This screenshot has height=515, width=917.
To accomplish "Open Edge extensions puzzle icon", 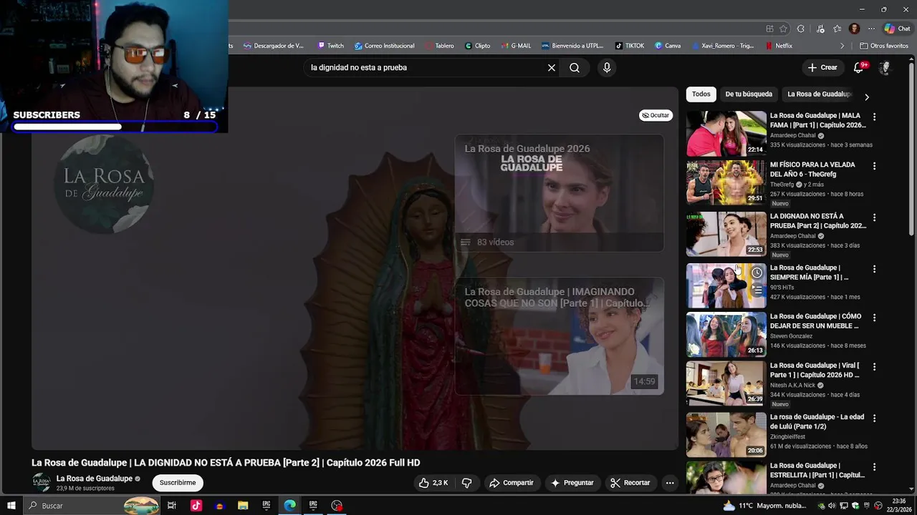I will click(801, 29).
